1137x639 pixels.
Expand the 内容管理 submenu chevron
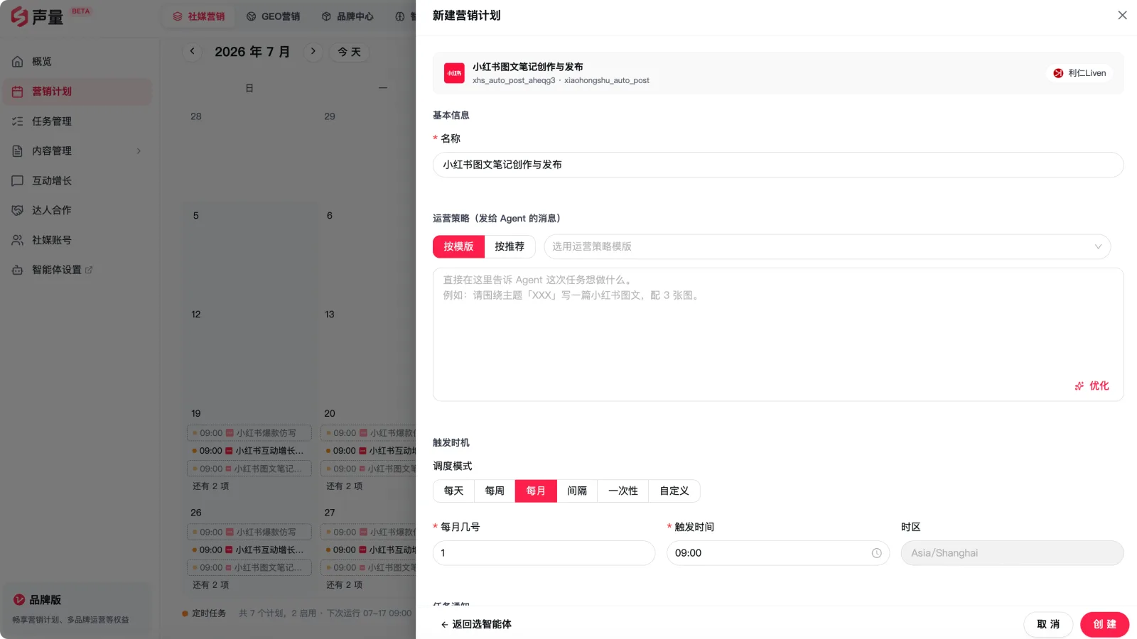[x=139, y=151]
